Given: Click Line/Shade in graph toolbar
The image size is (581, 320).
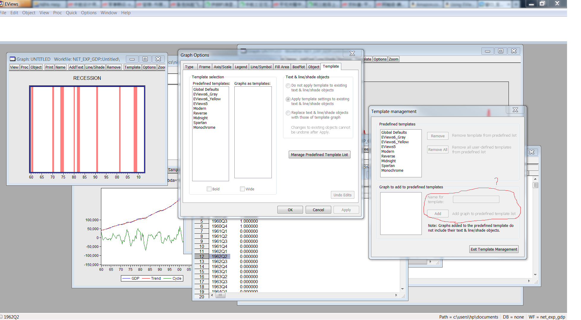Looking at the screenshot, I should (95, 67).
